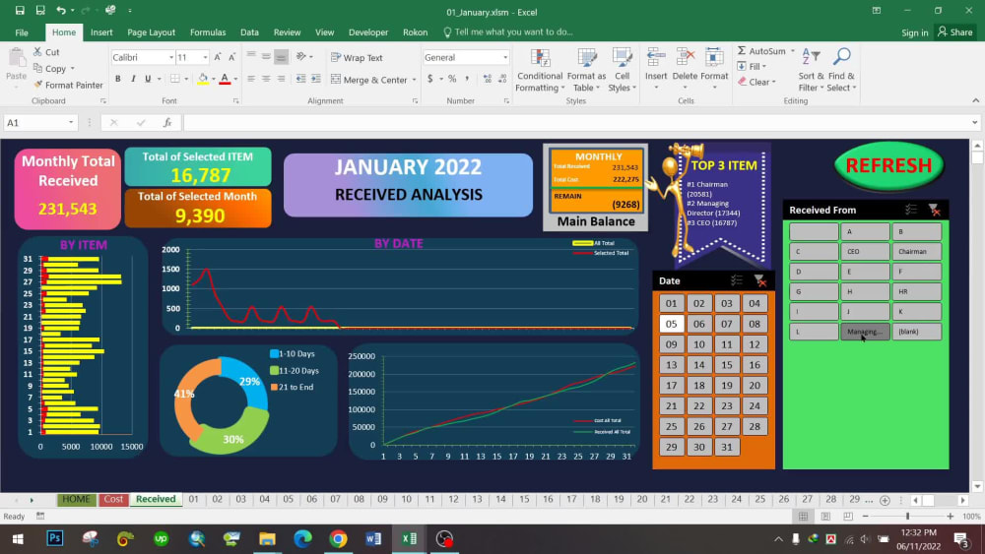Add a new sheet with plus button
985x554 pixels.
[x=885, y=500]
